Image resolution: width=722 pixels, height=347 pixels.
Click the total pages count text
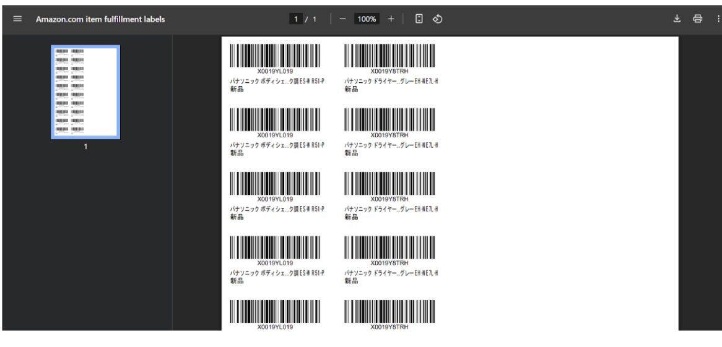[x=315, y=19]
